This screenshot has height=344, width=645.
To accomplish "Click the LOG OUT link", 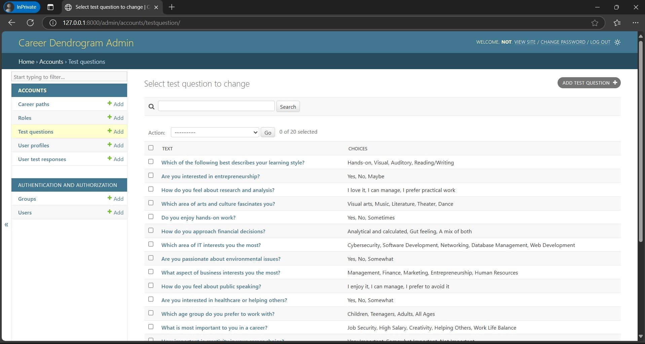I will (x=600, y=42).
